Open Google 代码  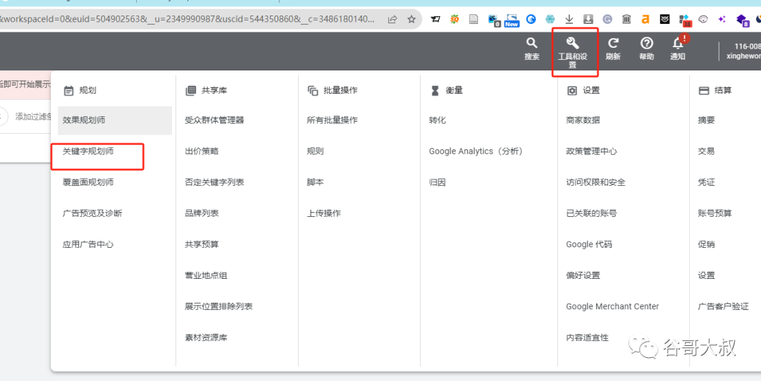(x=589, y=244)
